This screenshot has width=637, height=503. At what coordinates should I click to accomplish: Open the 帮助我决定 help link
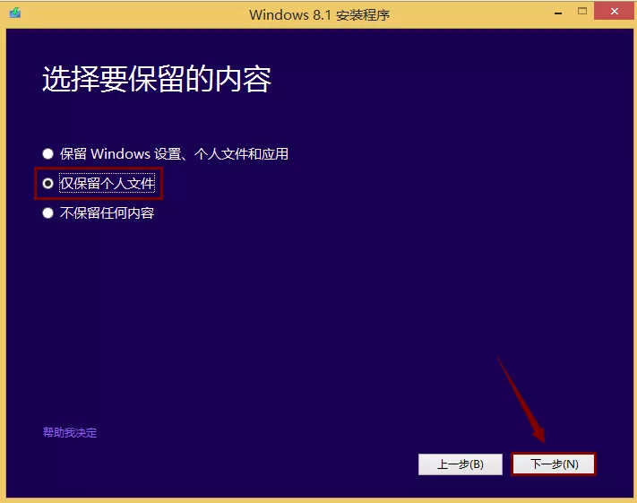click(x=70, y=432)
